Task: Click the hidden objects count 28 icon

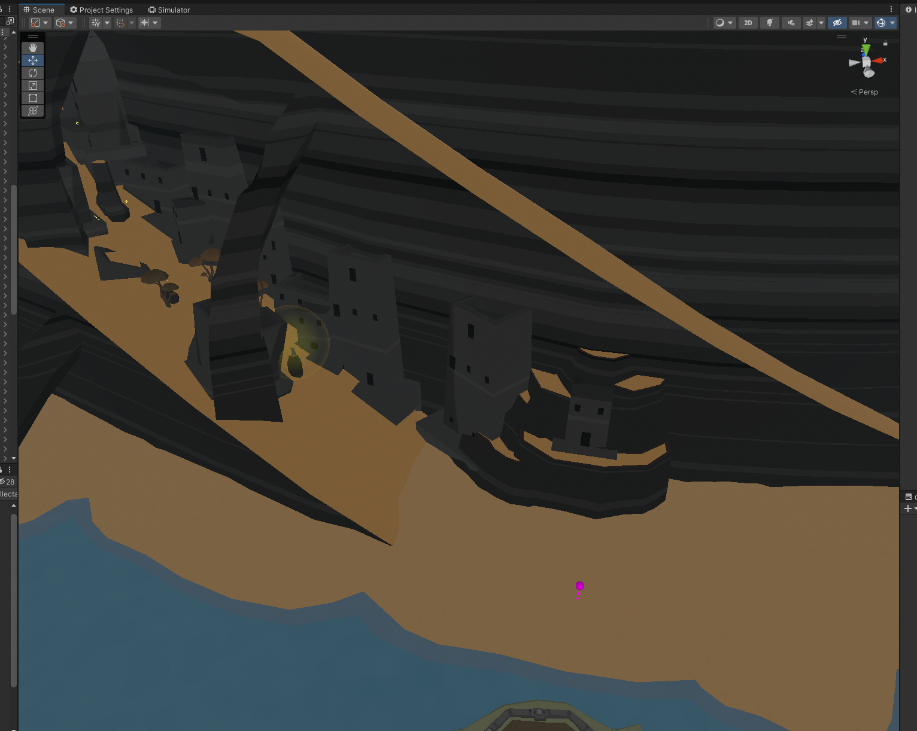Action: (7, 482)
